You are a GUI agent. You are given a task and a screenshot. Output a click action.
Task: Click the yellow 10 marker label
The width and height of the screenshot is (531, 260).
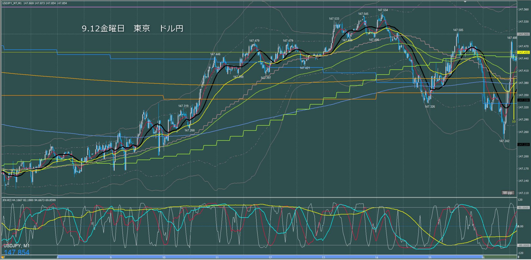[514, 122]
